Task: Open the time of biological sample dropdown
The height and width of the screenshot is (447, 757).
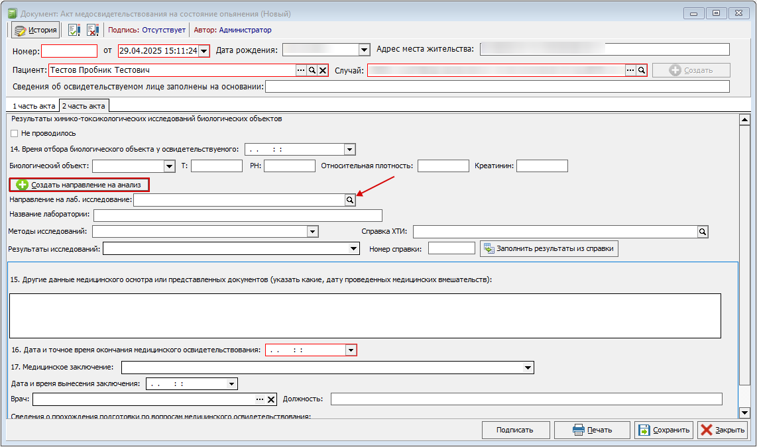Action: (350, 150)
